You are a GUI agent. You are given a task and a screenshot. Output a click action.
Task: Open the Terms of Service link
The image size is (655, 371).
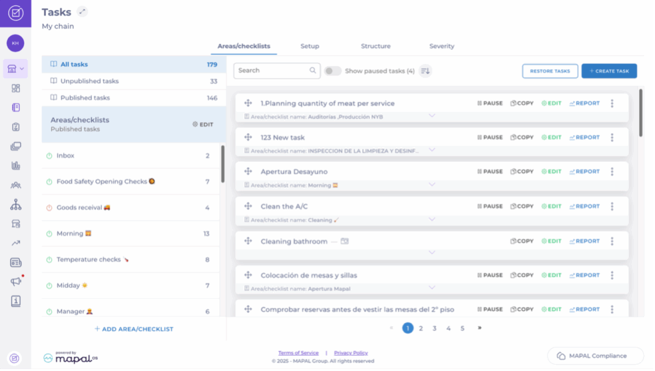pyautogui.click(x=298, y=353)
